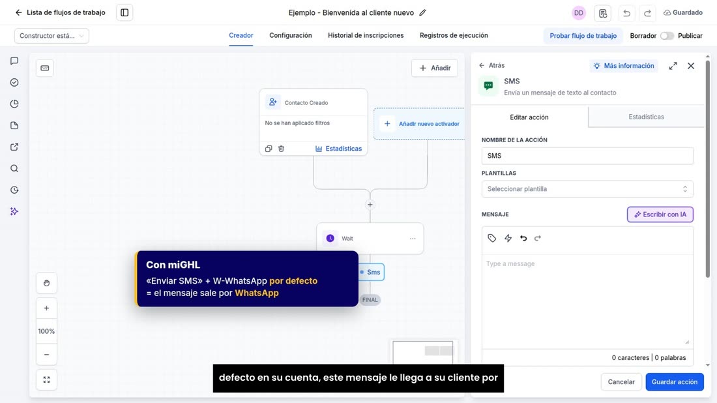
Task: Select the Sms node on canvas
Action: (x=372, y=272)
